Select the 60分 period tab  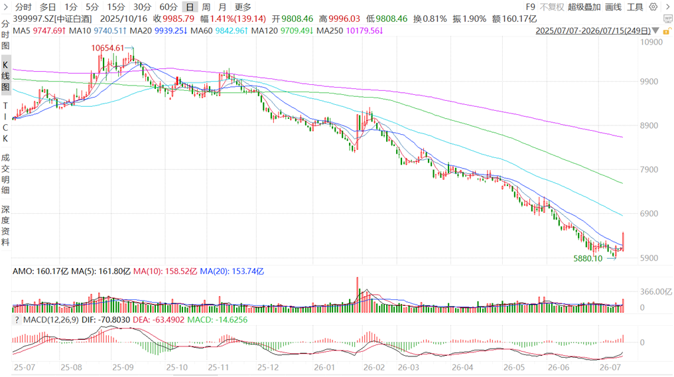pos(168,7)
